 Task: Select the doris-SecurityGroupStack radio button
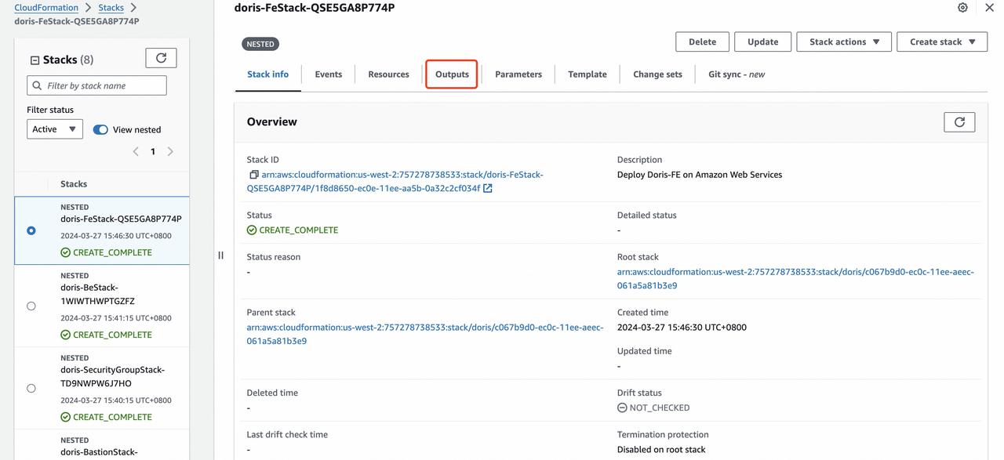(31, 388)
